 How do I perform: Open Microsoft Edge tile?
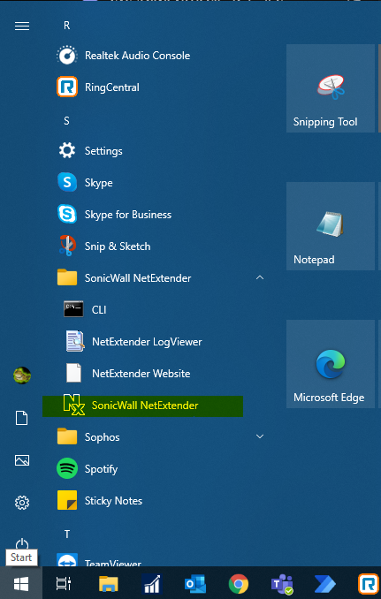(331, 364)
